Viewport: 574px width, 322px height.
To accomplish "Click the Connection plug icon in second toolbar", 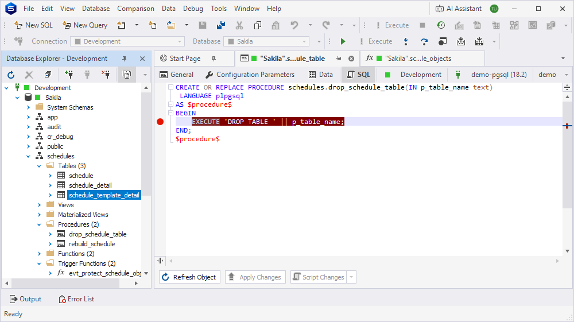I will pos(18,41).
